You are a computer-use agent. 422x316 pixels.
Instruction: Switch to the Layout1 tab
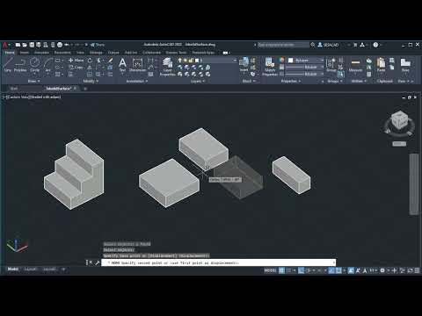pos(30,269)
